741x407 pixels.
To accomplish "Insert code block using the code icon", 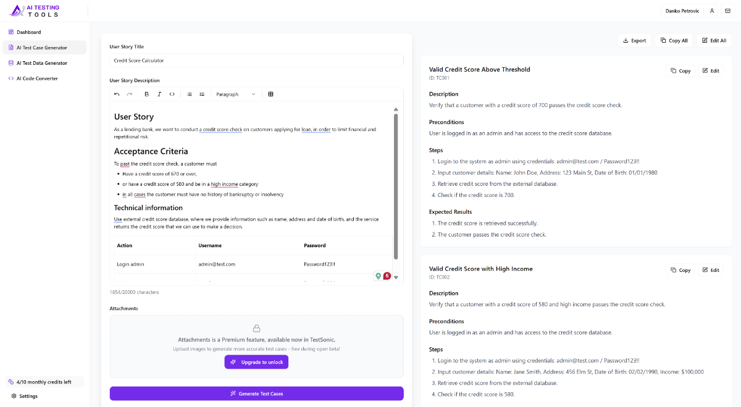I will click(172, 94).
